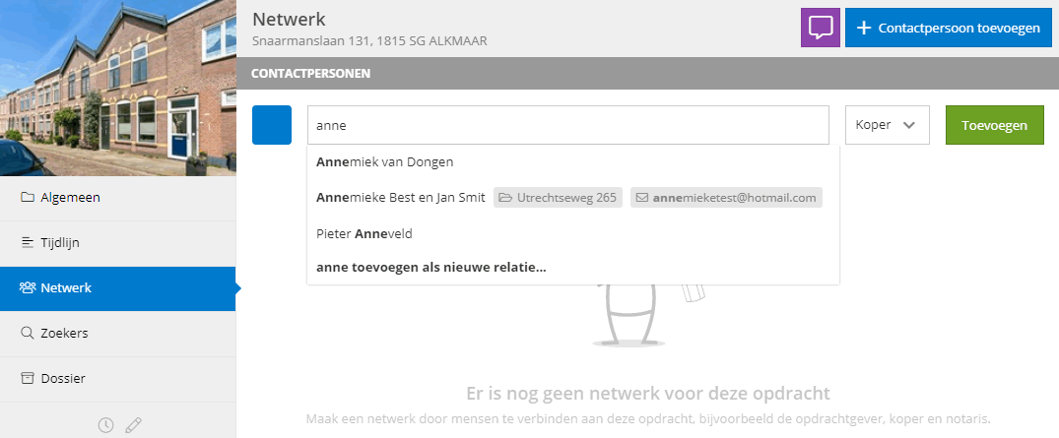Click the green Toevoegen button

[x=995, y=125]
